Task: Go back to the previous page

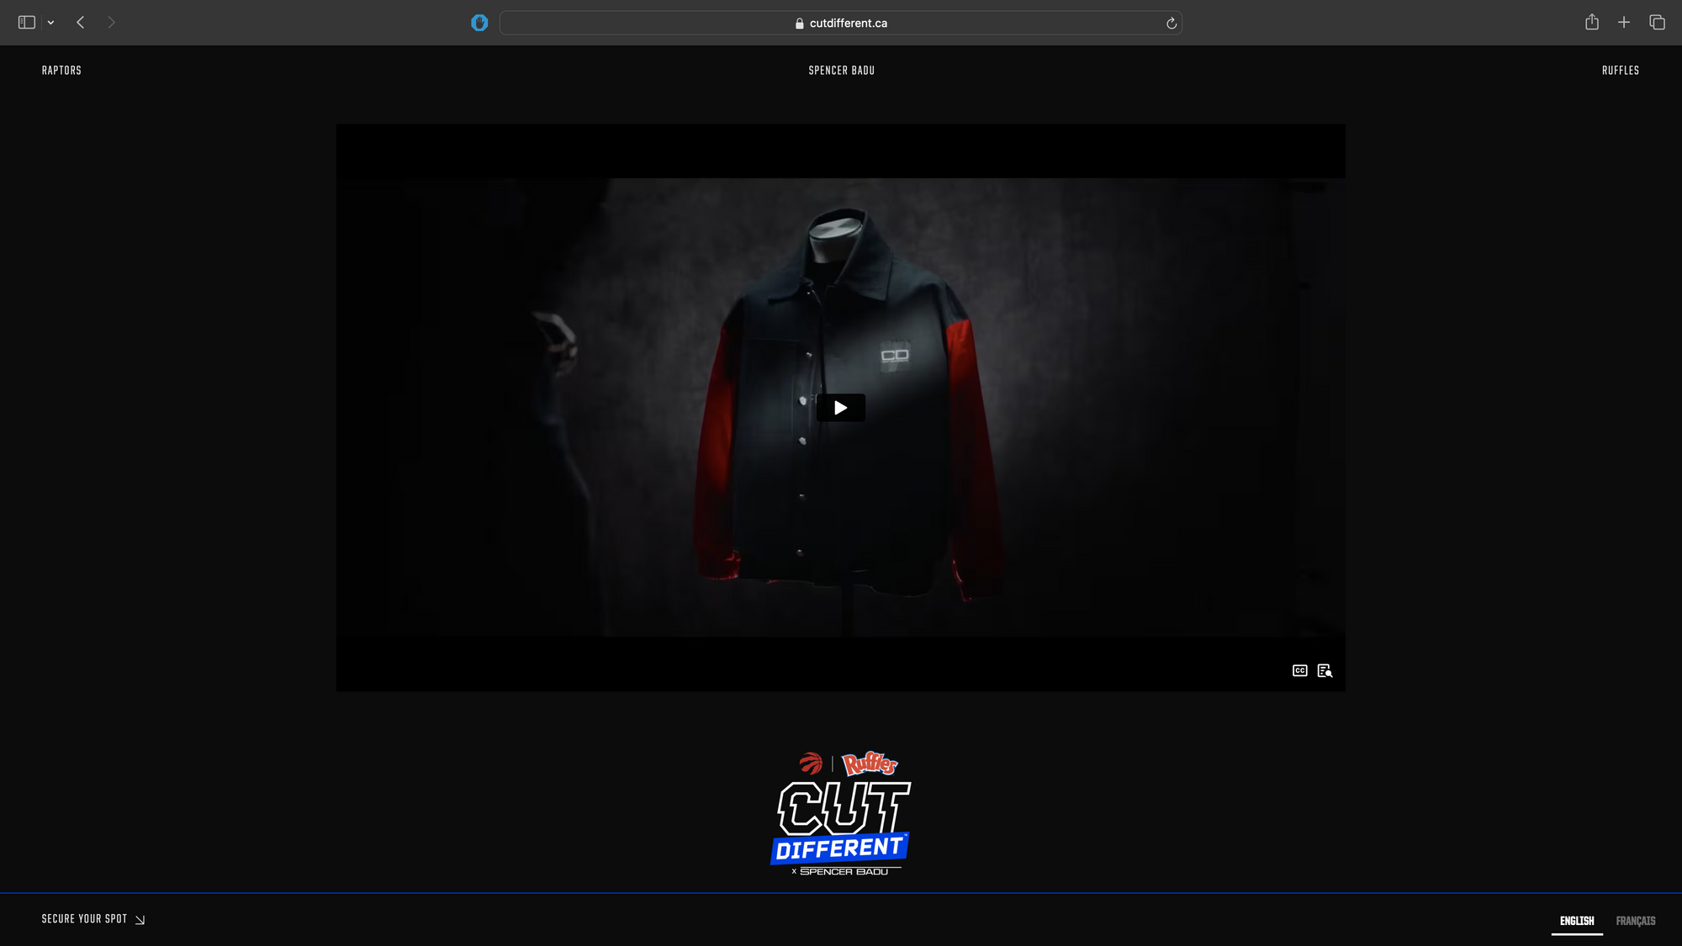Action: [x=81, y=23]
